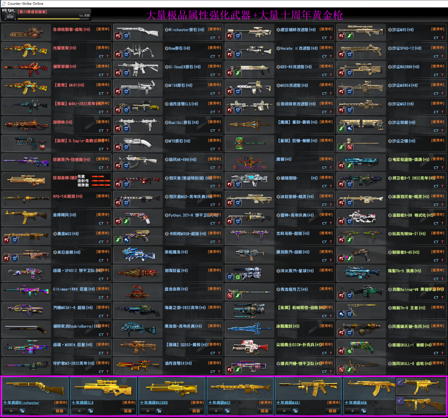
Task: Click the green icon on 沙尘M95 thumbnail
Action: [349, 35]
